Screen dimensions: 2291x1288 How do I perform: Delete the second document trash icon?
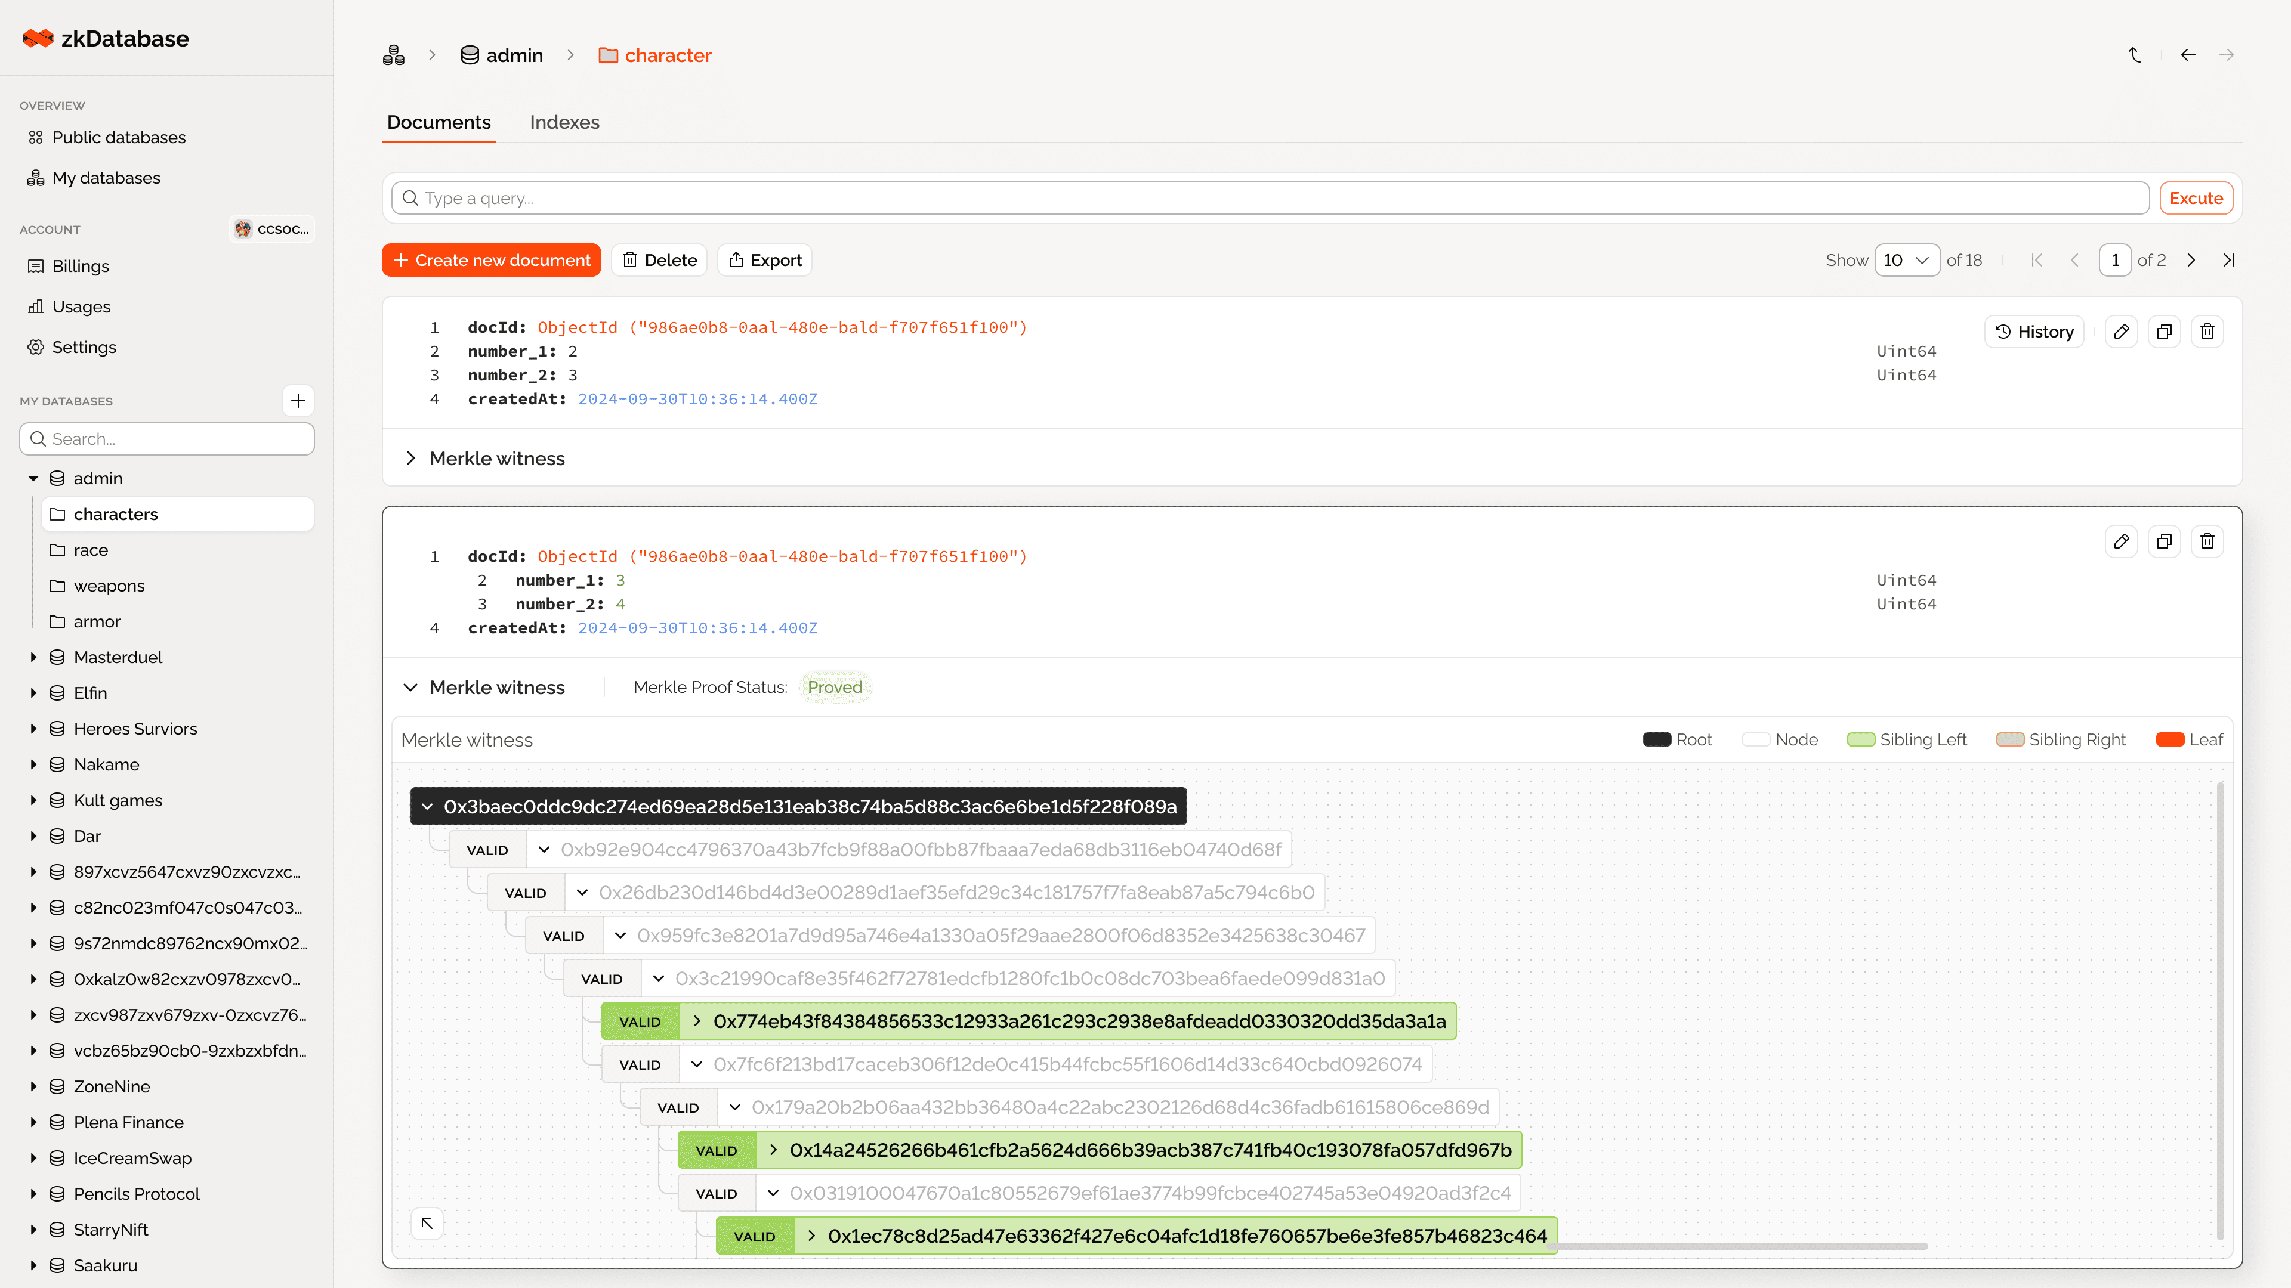2207,541
